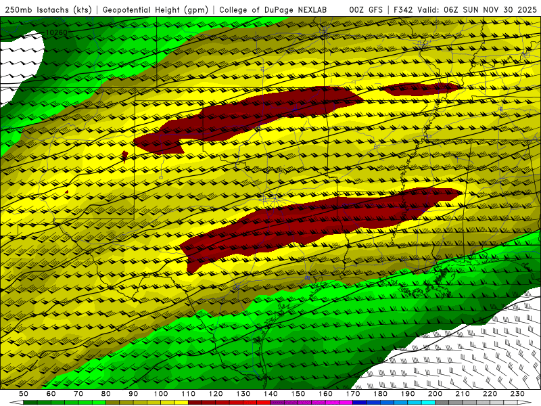Screen dimensions: 541x406
Task: Click the 'Geopotential Height (gpm)' title text
Action: [156, 9]
